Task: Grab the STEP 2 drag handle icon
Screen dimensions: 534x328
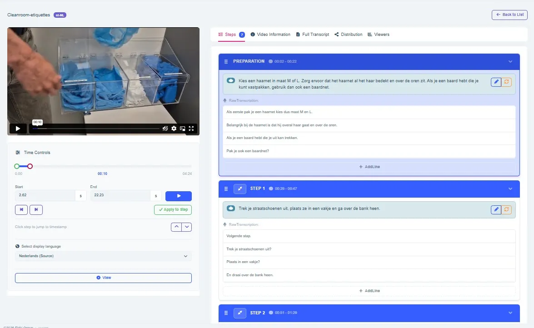Action: [x=226, y=313]
